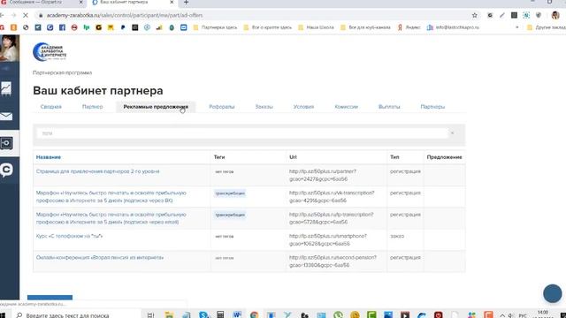Viewport: 566px width, 318px height.
Task: Open the Все для ютуб-канала bookmark folder
Action: [x=365, y=27]
